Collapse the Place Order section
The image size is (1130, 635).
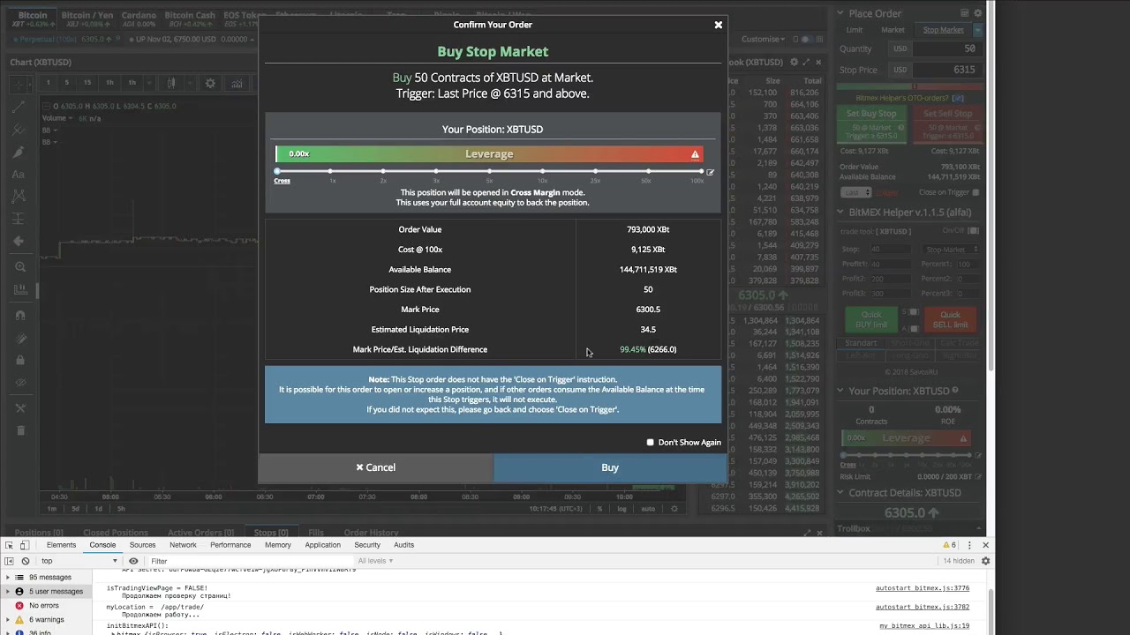[840, 13]
